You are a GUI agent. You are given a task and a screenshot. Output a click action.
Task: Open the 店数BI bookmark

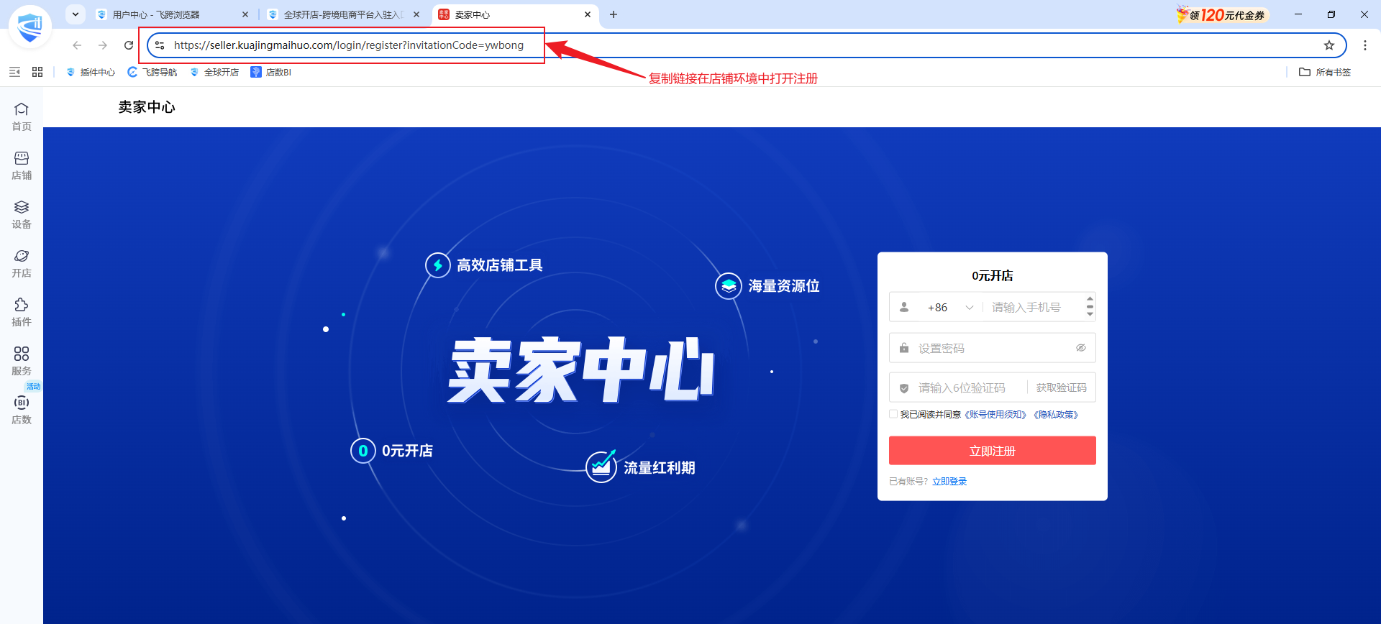[x=271, y=72]
